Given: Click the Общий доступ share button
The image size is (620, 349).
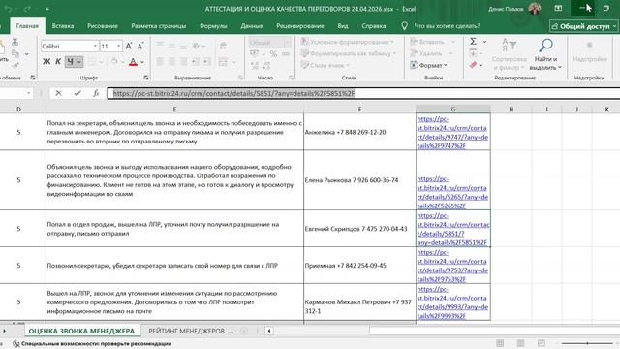Looking at the screenshot, I should pyautogui.click(x=583, y=26).
